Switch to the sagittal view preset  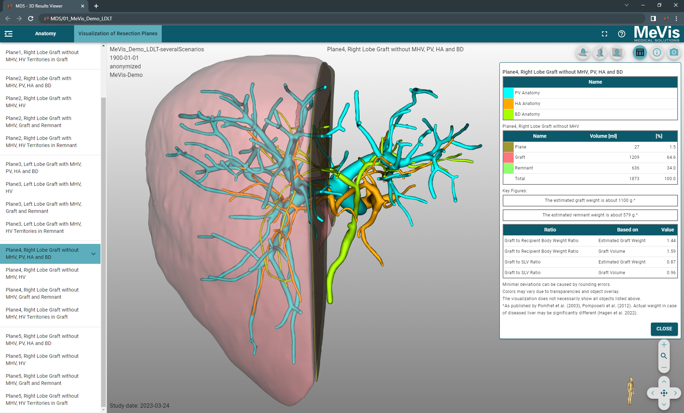click(x=600, y=53)
